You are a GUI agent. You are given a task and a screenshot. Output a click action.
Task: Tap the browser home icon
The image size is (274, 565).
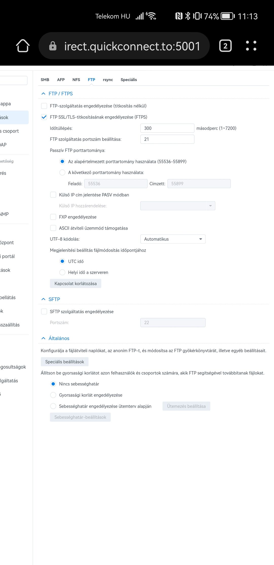23,46
